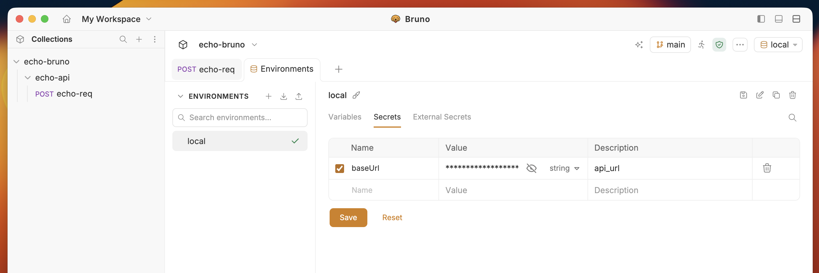
Task: Save environment with floppy disk icon
Action: point(743,95)
